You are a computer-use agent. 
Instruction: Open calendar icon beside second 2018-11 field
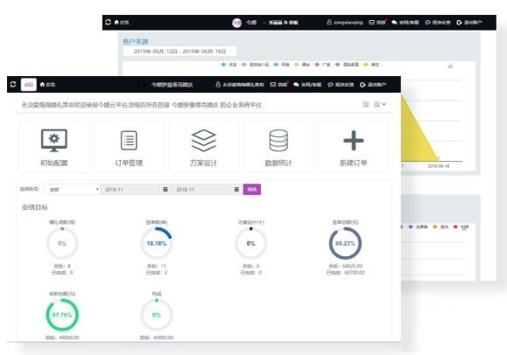pyautogui.click(x=236, y=190)
